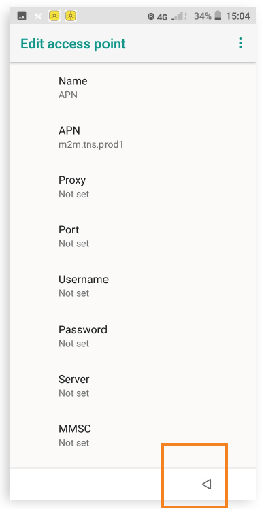
Task: Tap the second yellow SIM card icon
Action: pyautogui.click(x=71, y=16)
